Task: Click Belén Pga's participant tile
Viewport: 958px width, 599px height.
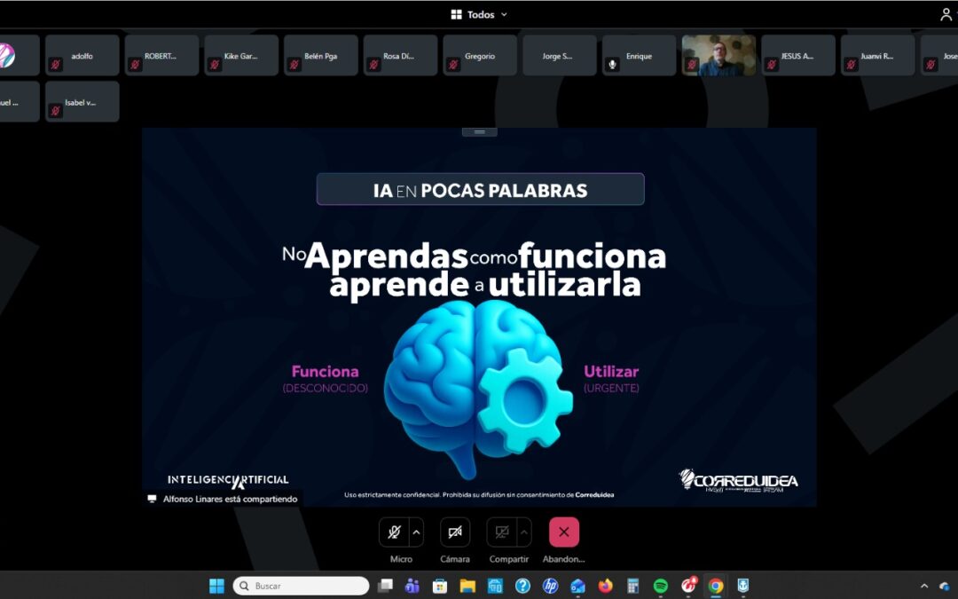Action: (x=321, y=55)
